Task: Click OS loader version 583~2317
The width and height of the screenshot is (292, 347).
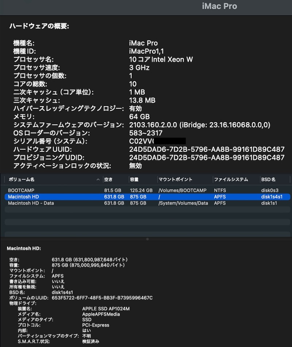Action: (146, 133)
